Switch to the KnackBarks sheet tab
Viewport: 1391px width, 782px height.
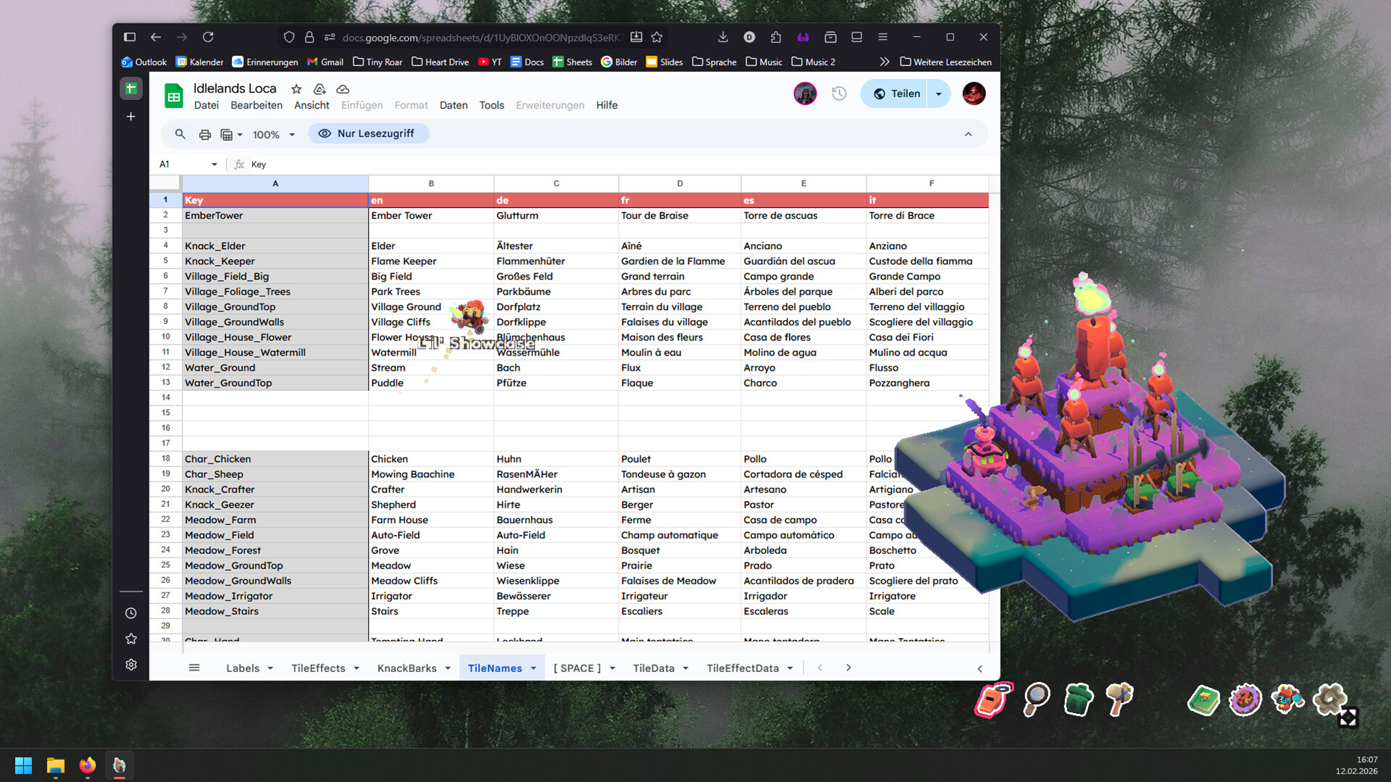pos(406,668)
